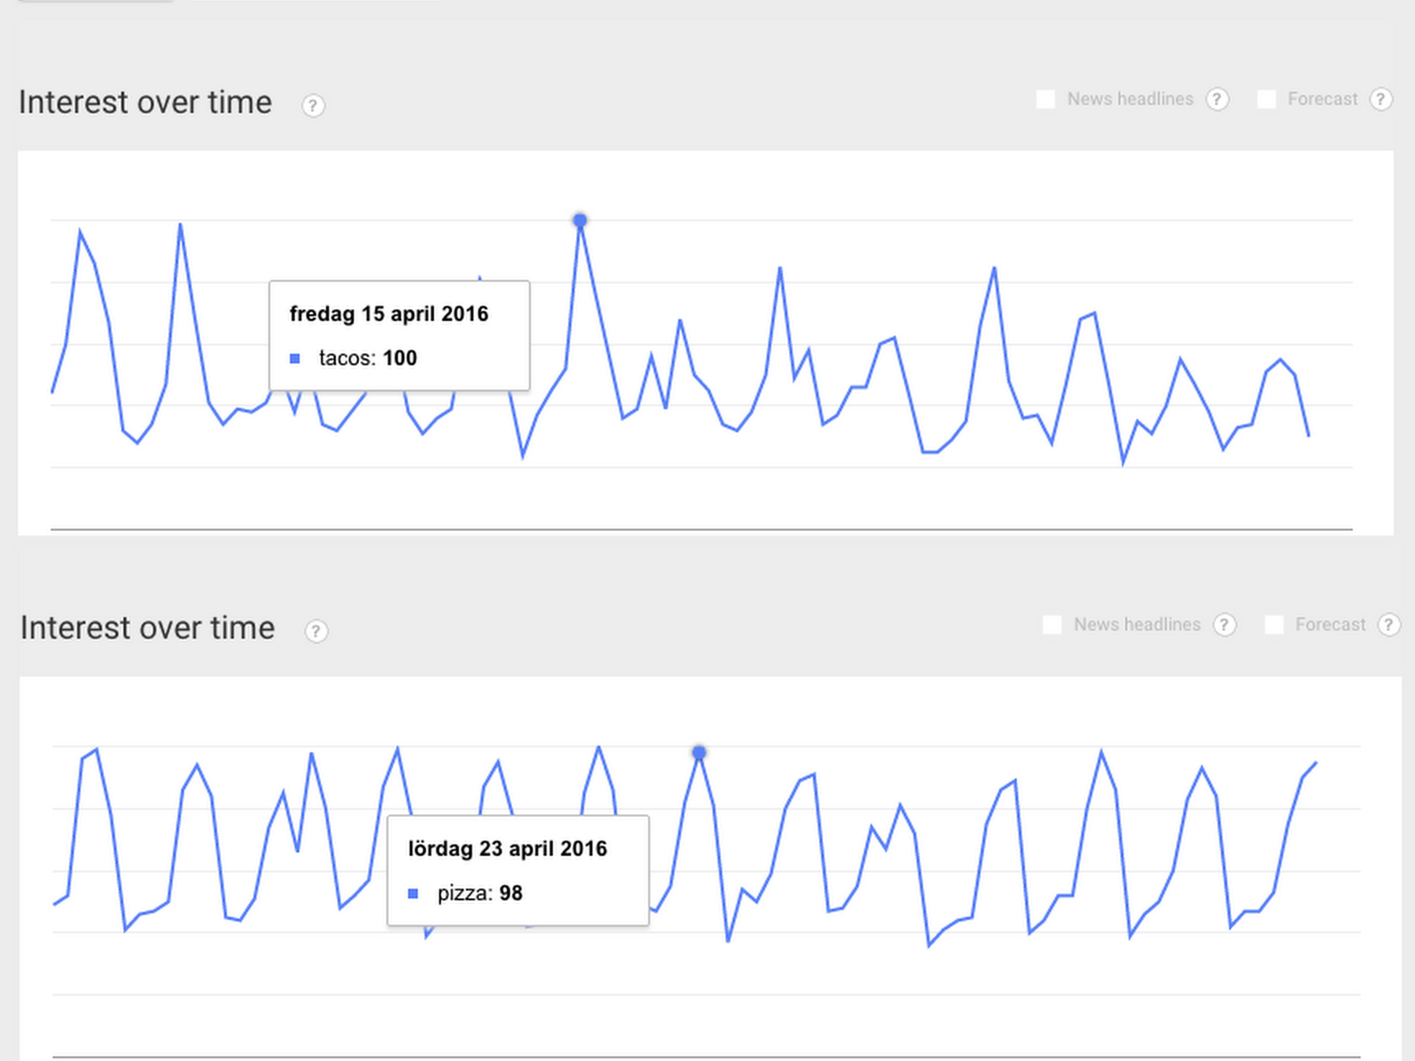Image resolution: width=1415 pixels, height=1061 pixels.
Task: Click help icon next to tacos chart Forecast
Action: pos(1380,100)
